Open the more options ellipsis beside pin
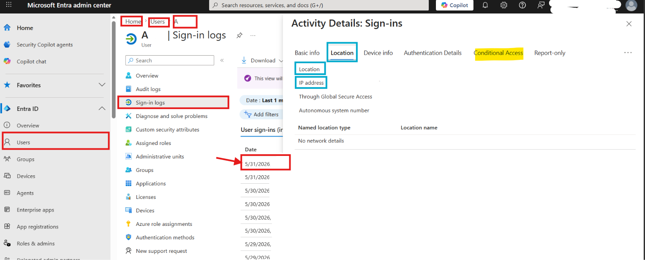 [253, 35]
